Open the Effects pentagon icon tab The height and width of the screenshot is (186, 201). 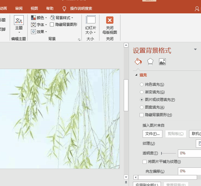pos(150,62)
